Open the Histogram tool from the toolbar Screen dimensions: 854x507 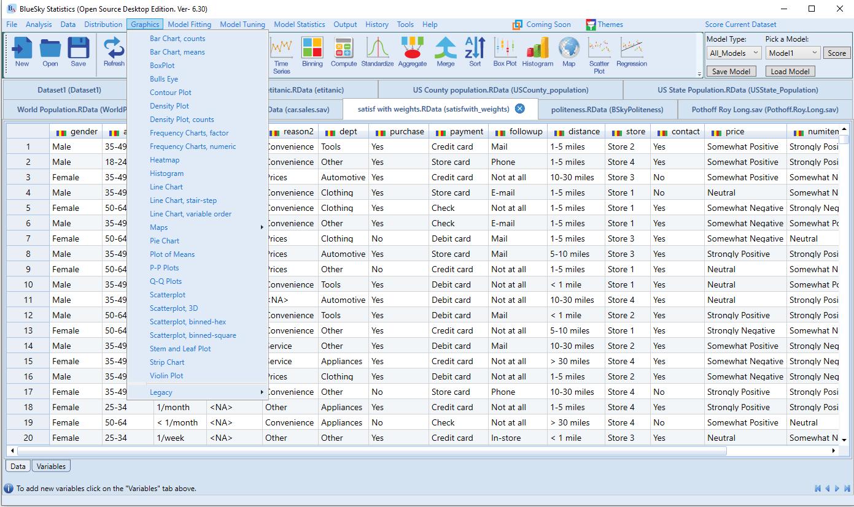pos(537,53)
